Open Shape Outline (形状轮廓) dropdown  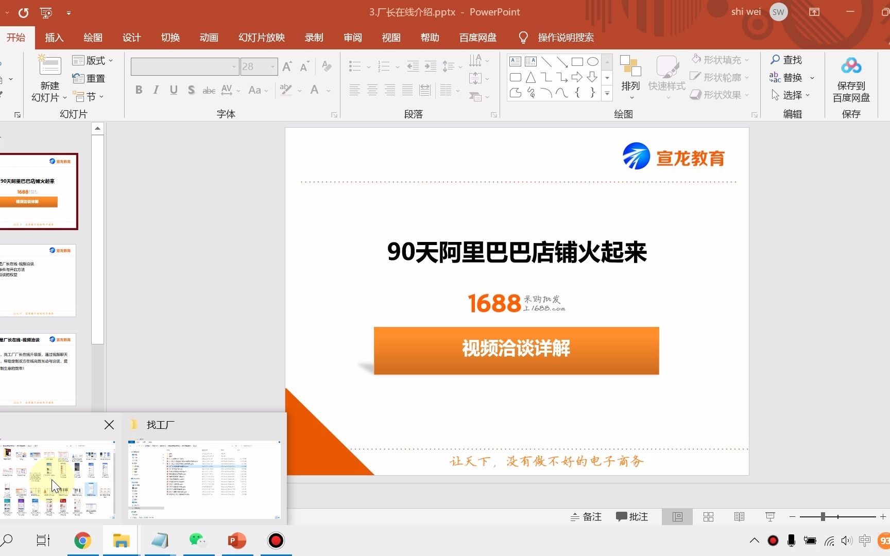click(x=720, y=77)
